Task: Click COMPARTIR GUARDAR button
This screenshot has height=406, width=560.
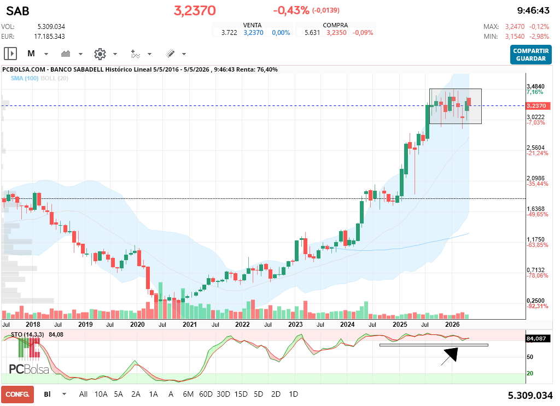Action: click(x=530, y=55)
